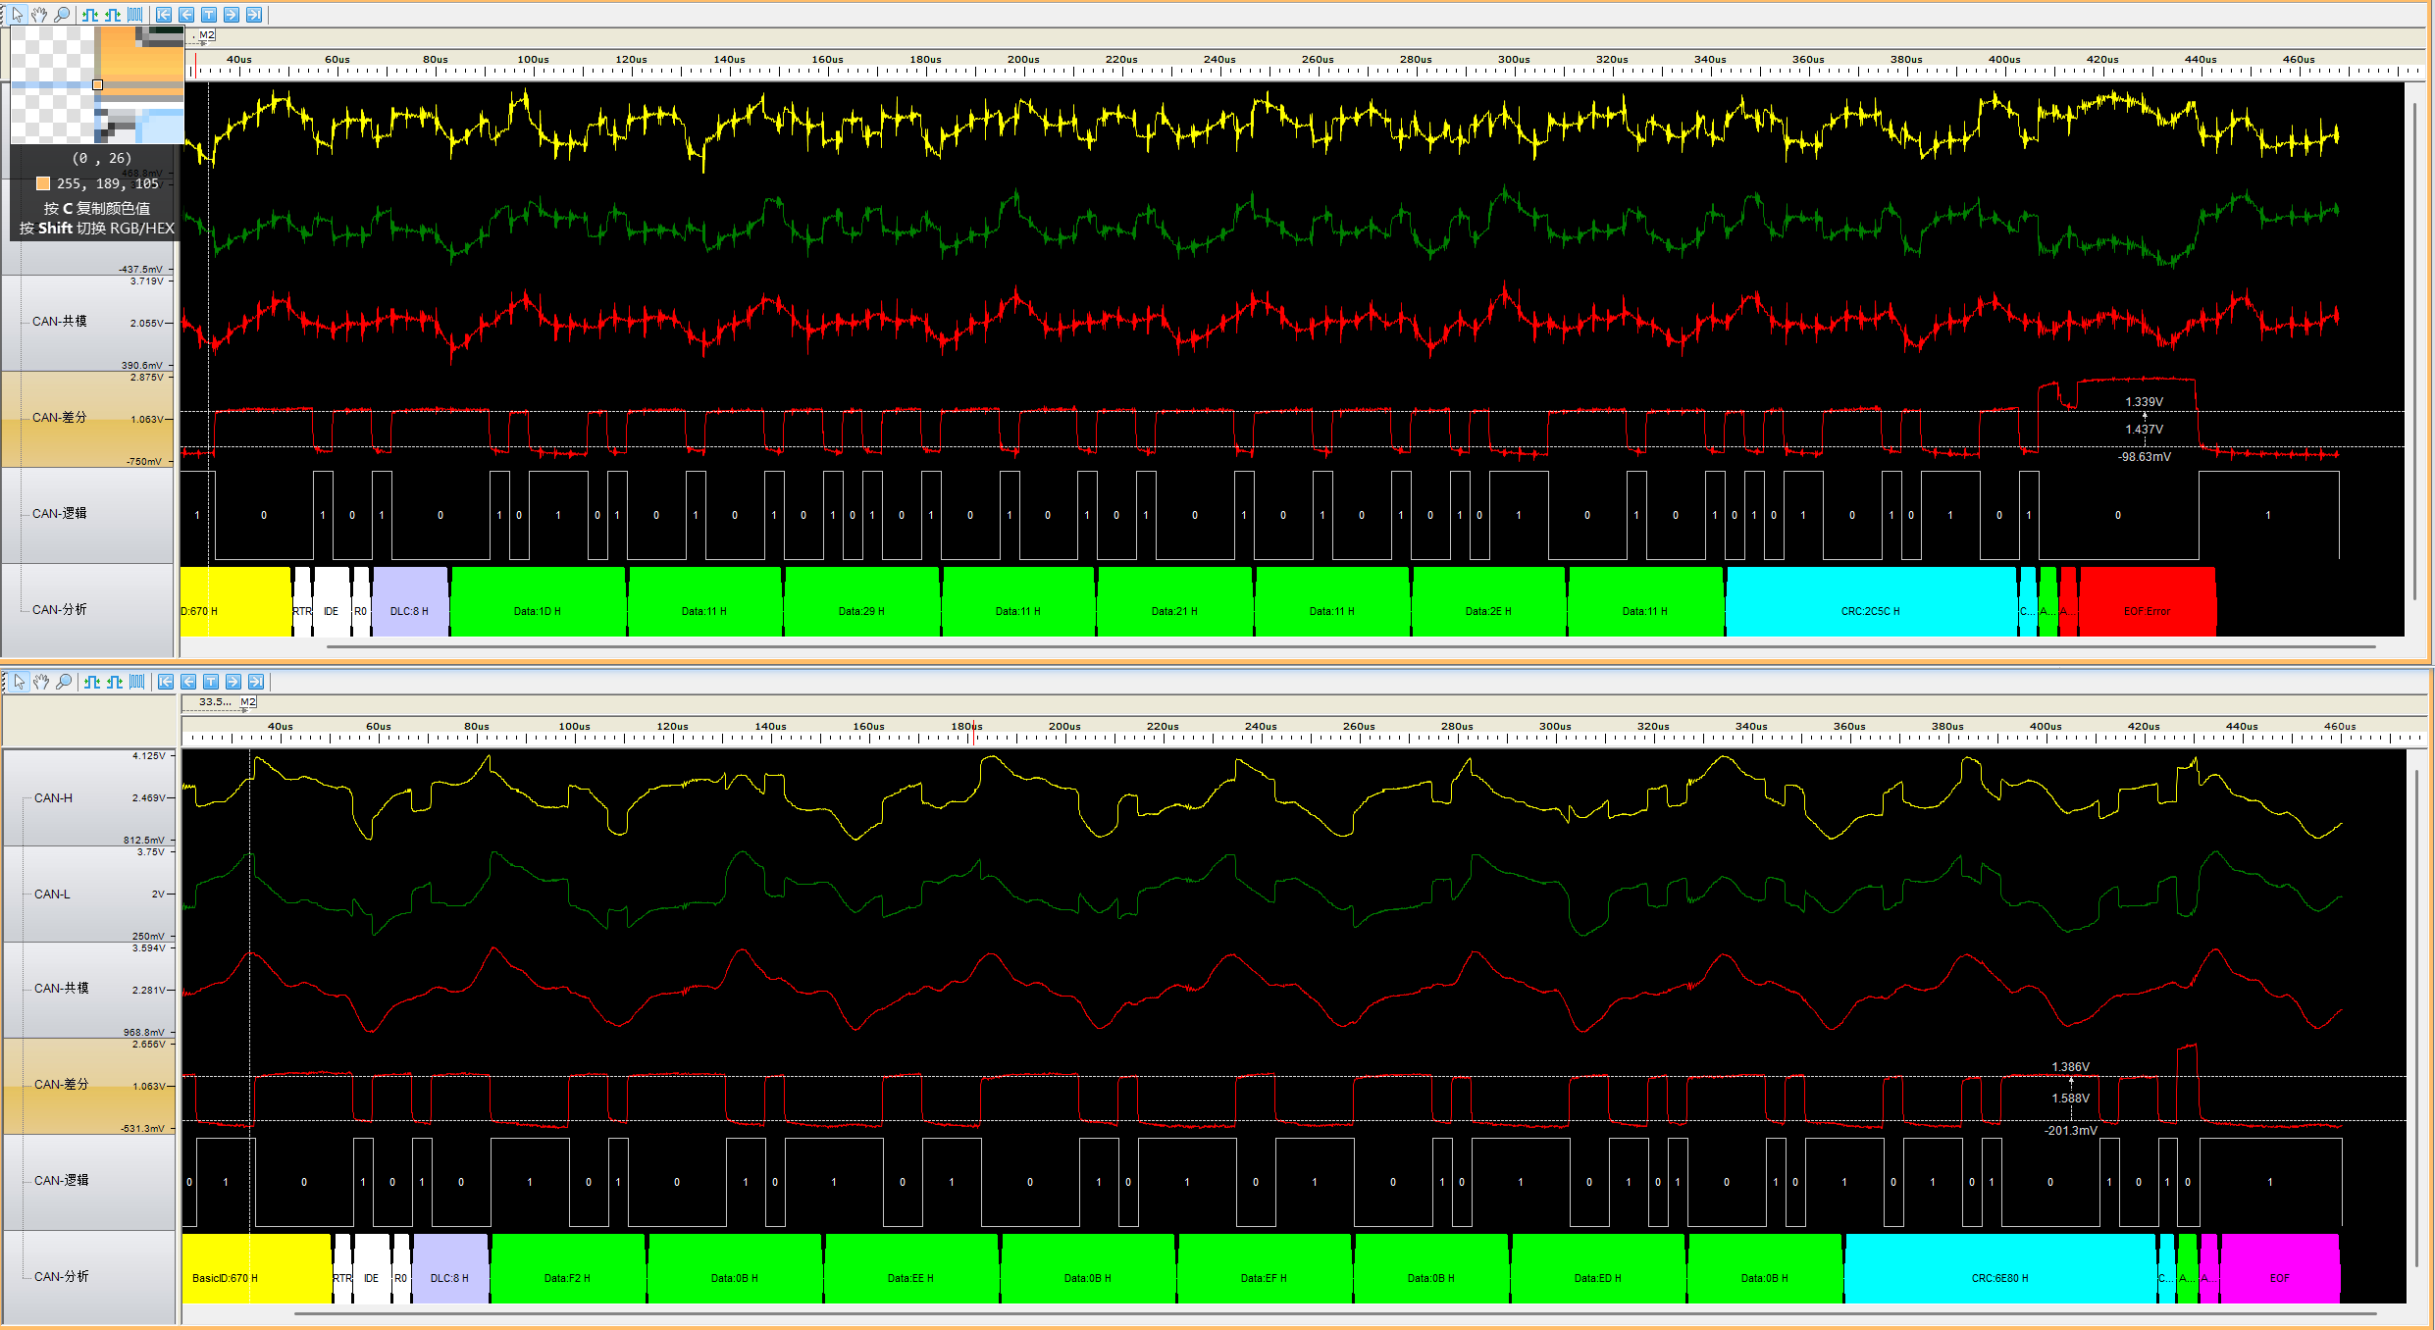Select the pointer tool in lower toolbar

19,682
